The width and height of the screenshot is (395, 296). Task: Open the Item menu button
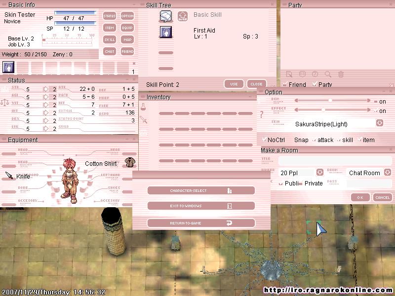109,28
